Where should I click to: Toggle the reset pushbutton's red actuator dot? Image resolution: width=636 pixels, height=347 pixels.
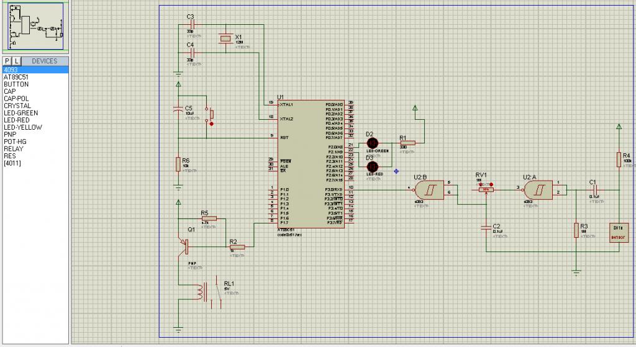pos(211,124)
